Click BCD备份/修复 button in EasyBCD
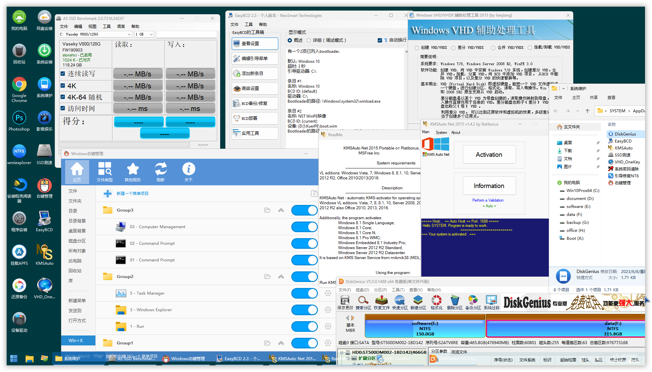 click(255, 103)
